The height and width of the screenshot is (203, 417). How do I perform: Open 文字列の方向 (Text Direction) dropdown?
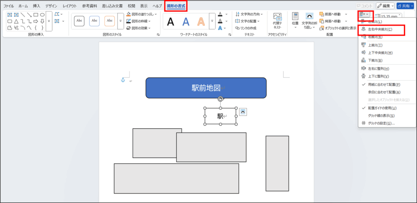click(x=261, y=14)
